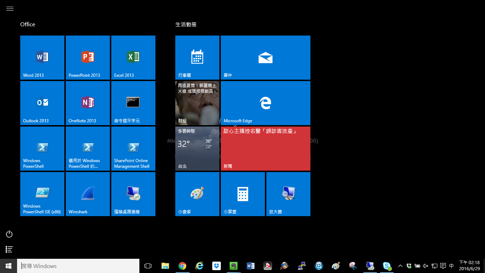Open the 財經 (Finance) news live tile
Viewport: 485px width, 273px height.
pyautogui.click(x=197, y=103)
